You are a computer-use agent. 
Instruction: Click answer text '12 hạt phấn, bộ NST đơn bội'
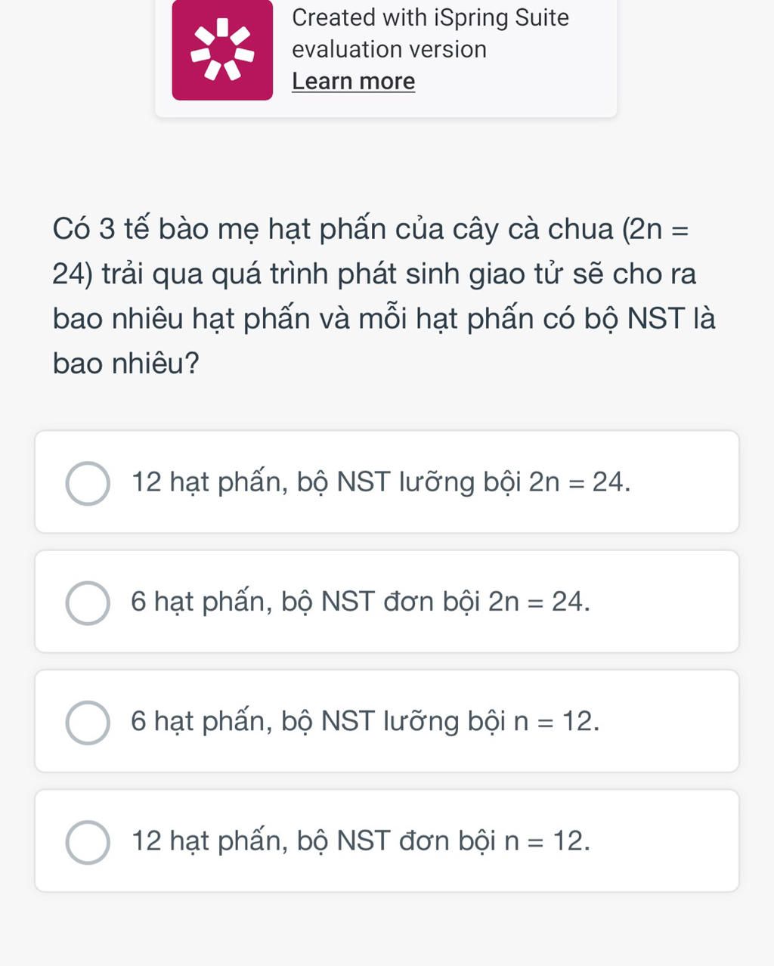coord(314,841)
